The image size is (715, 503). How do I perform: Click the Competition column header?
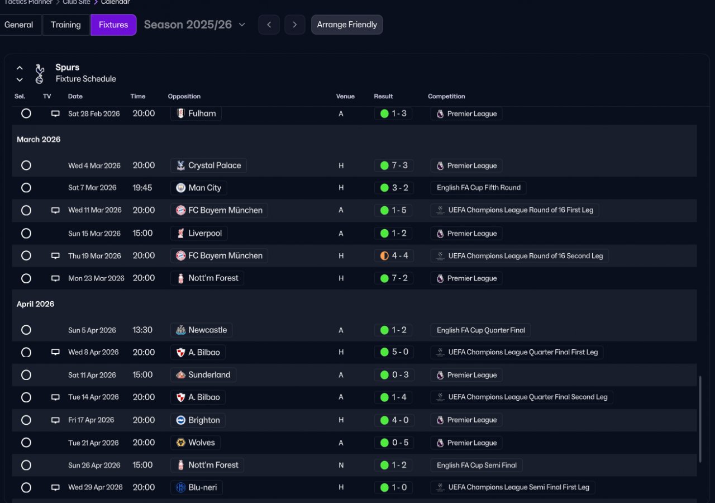click(x=446, y=96)
